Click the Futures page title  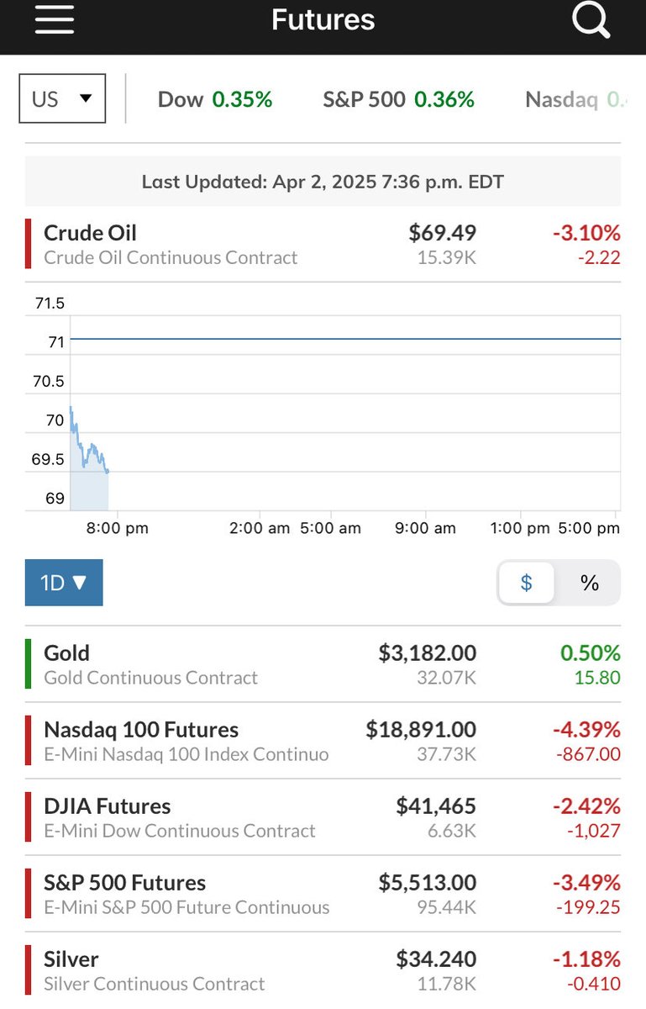click(323, 19)
